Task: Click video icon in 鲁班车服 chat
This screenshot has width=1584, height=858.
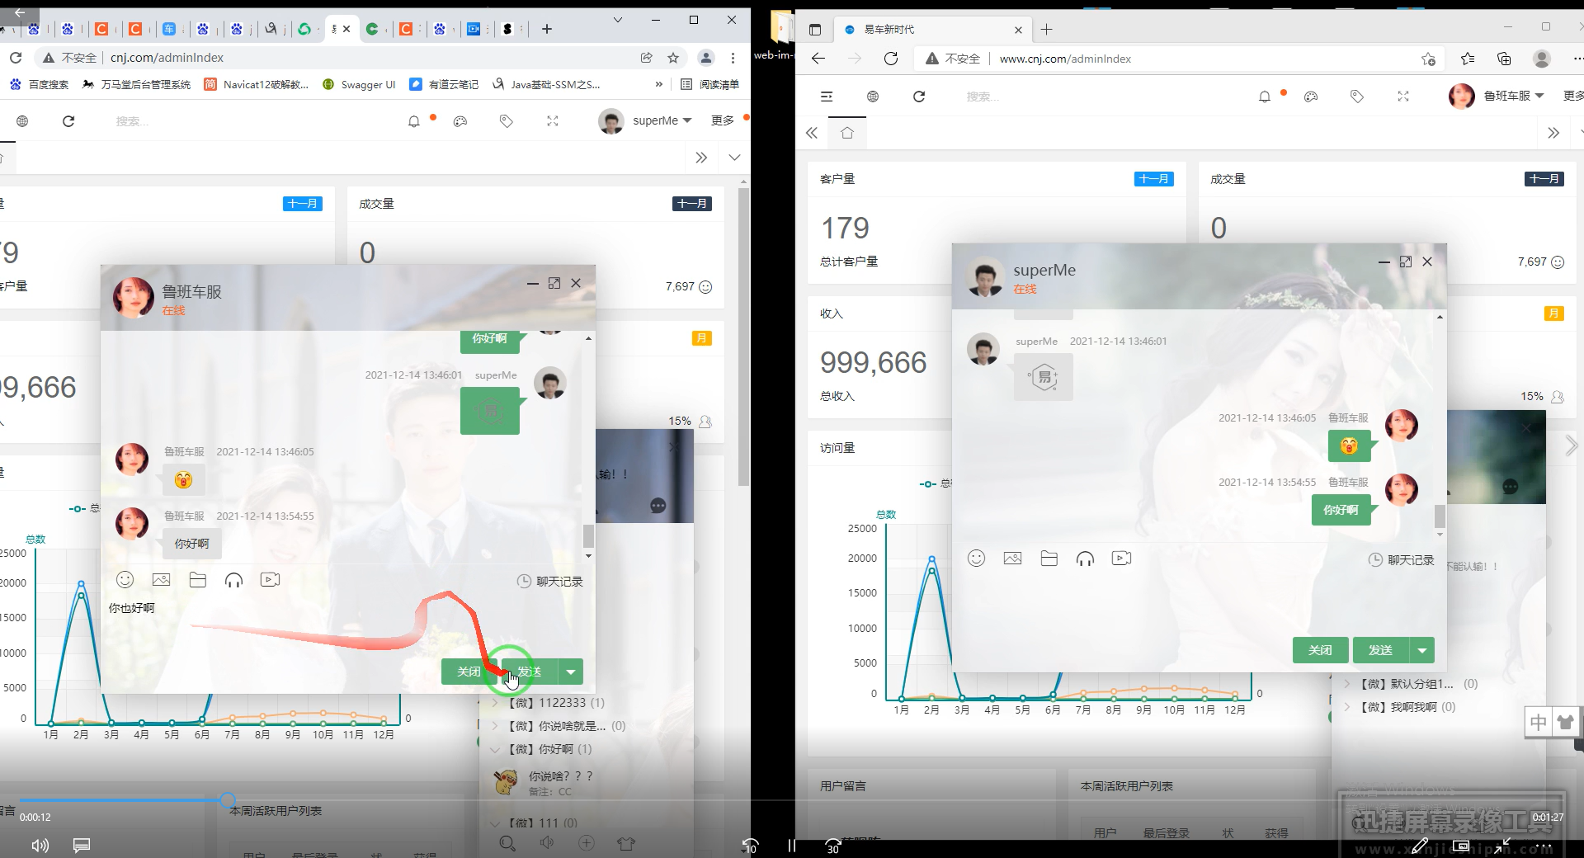Action: [270, 580]
